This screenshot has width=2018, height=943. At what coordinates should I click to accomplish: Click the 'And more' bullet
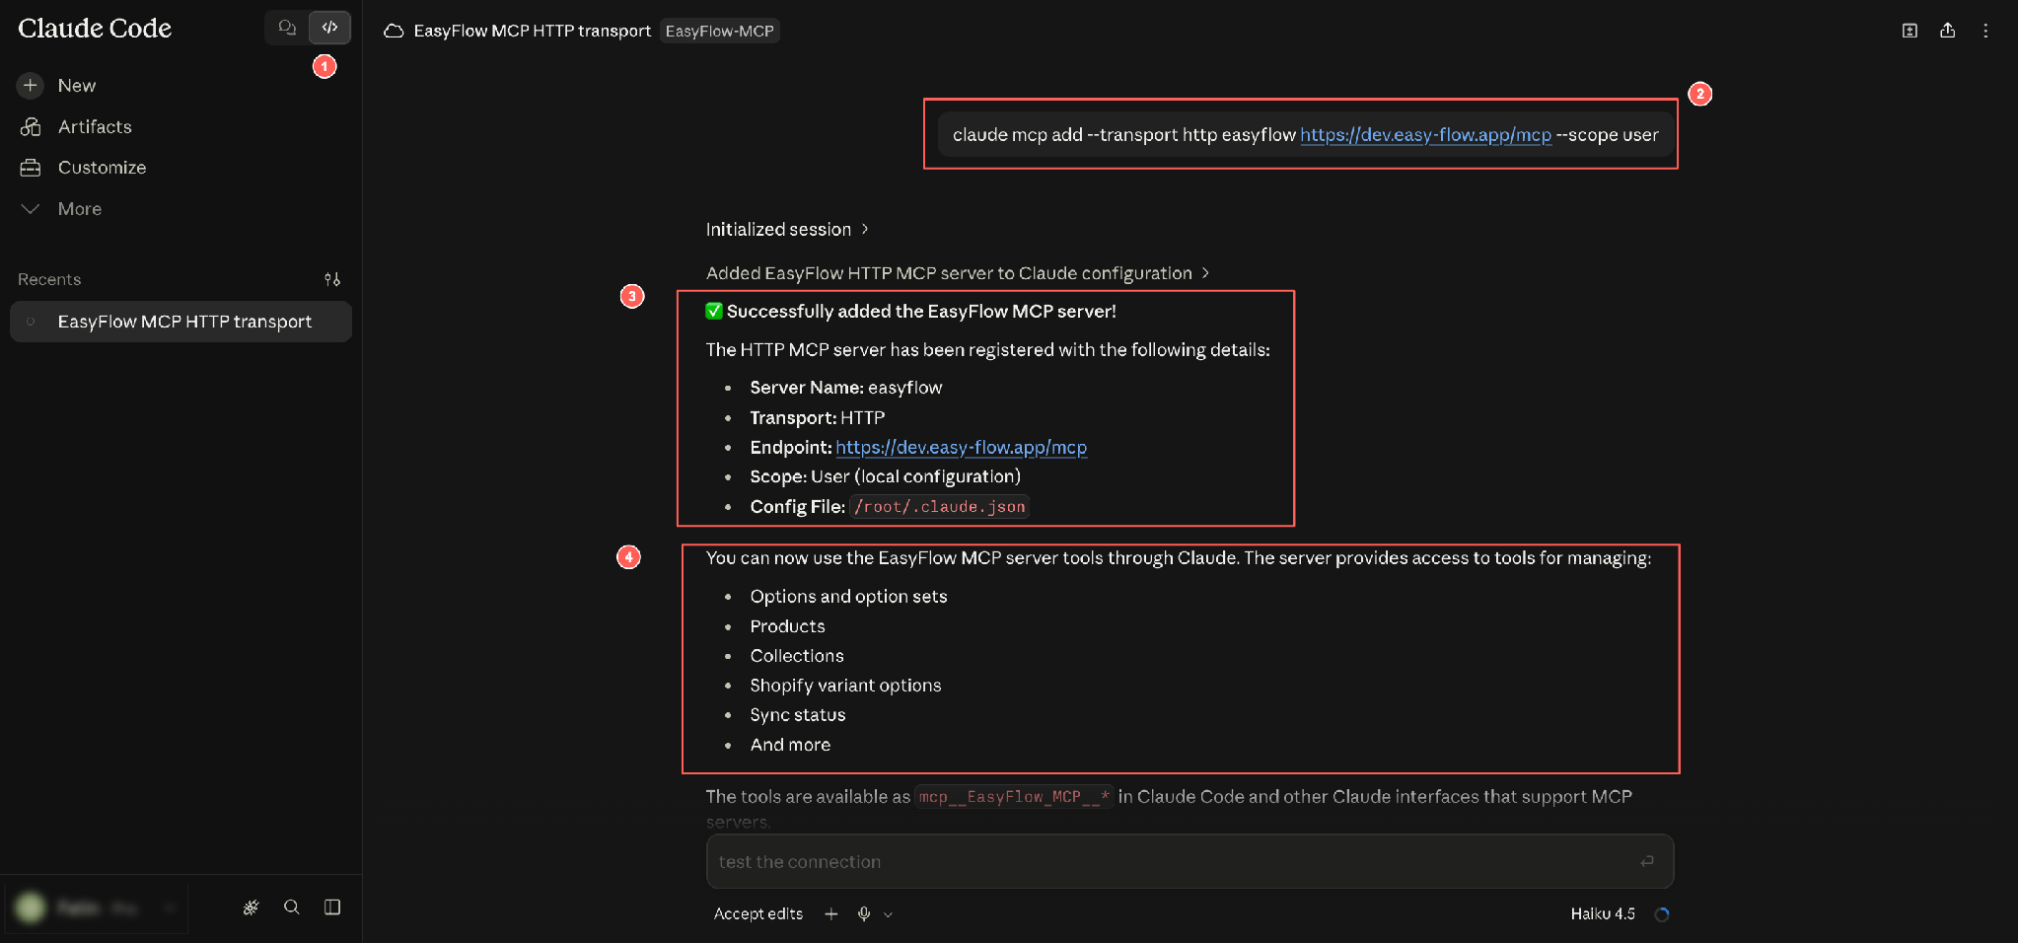click(790, 745)
